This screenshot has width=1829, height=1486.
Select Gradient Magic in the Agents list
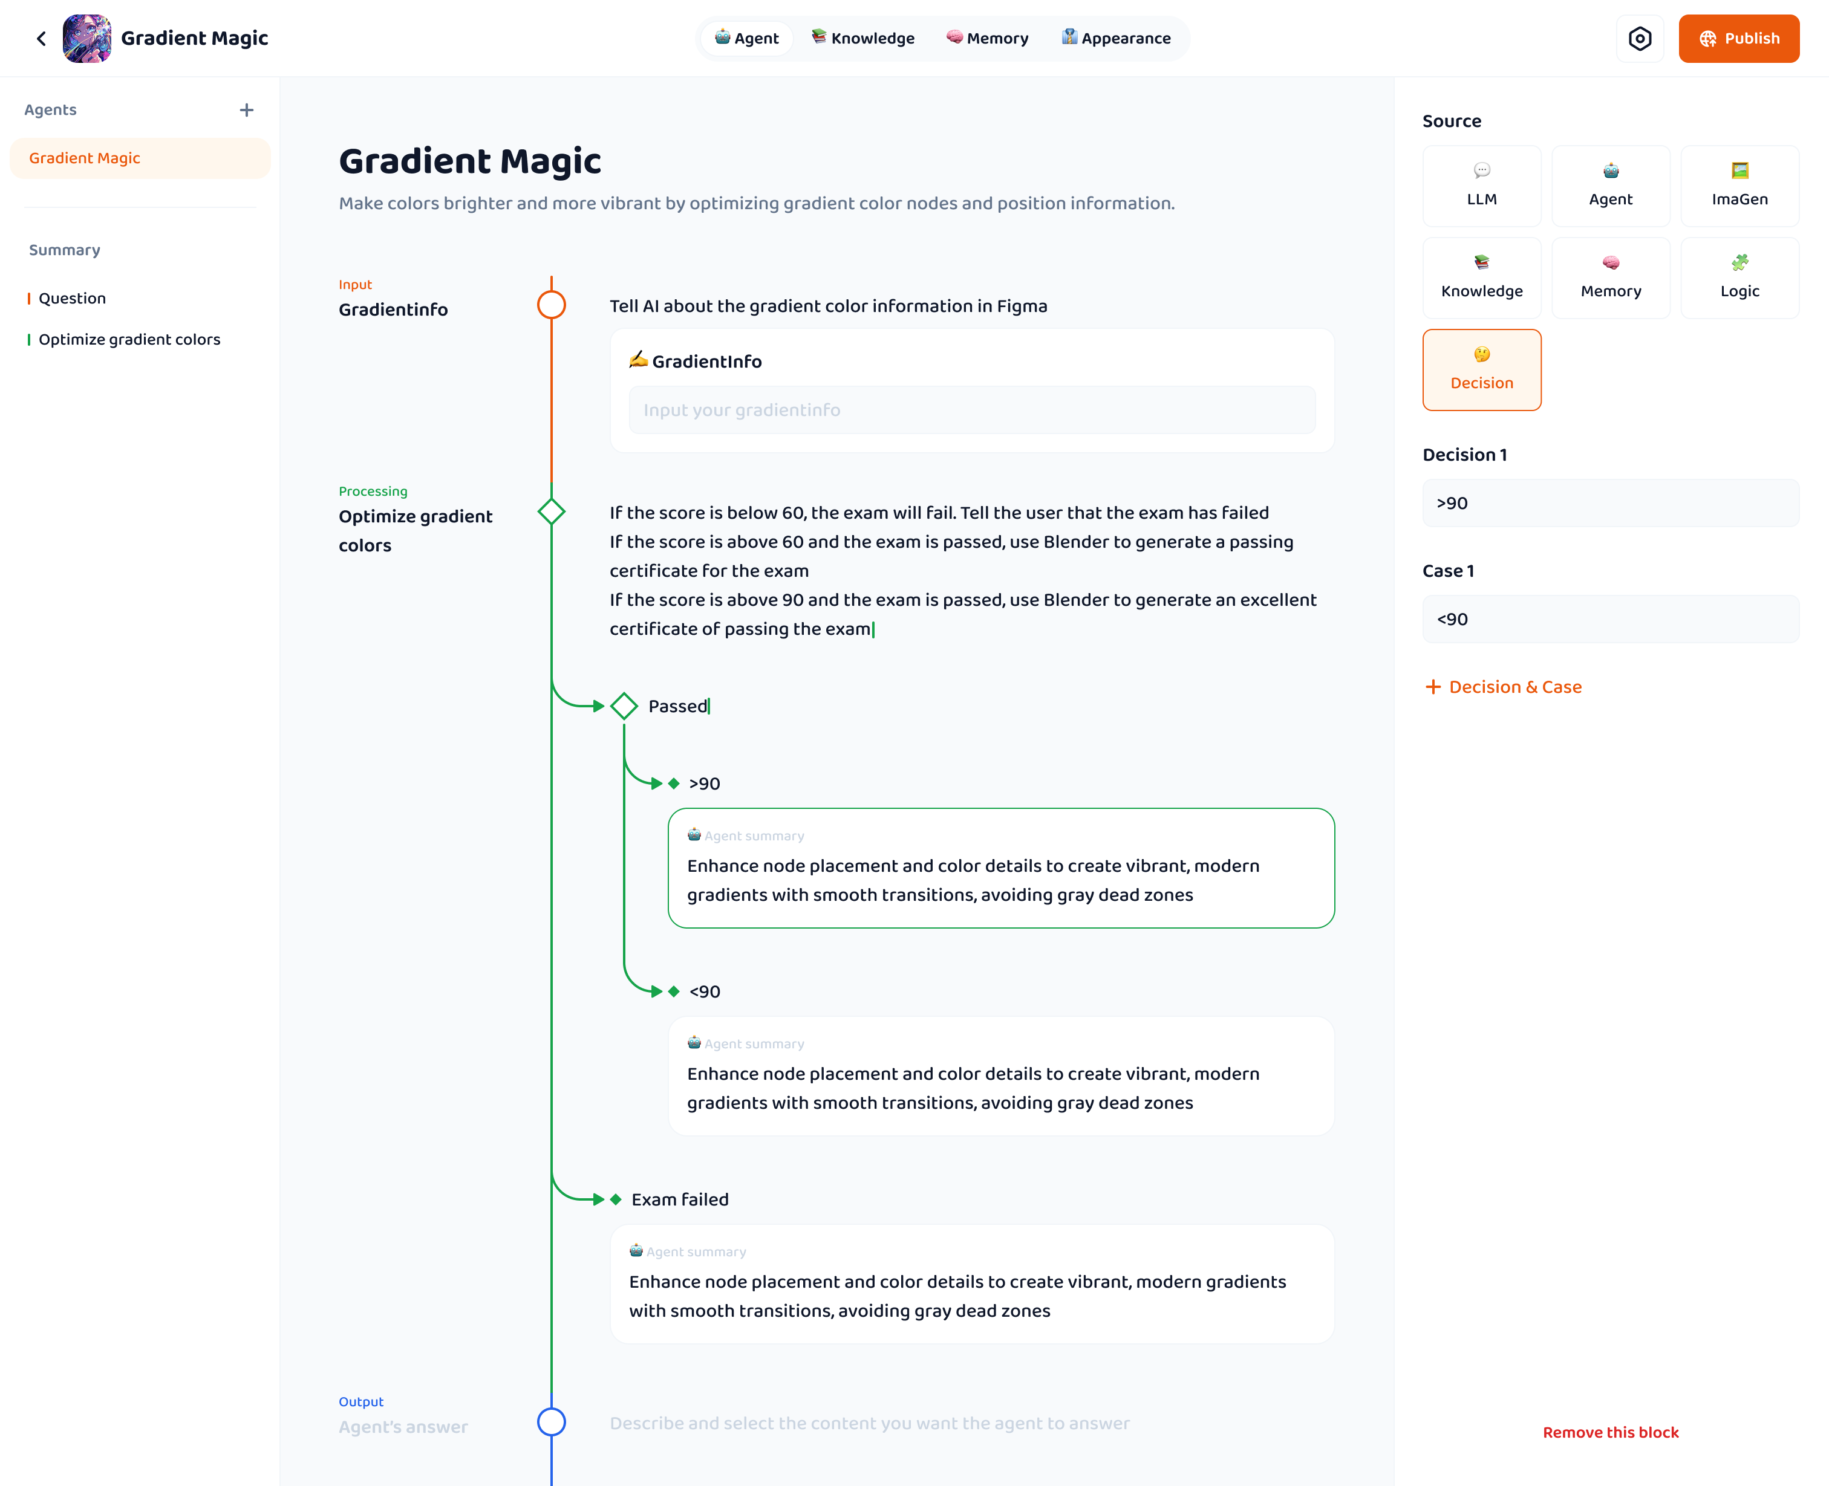[x=140, y=158]
